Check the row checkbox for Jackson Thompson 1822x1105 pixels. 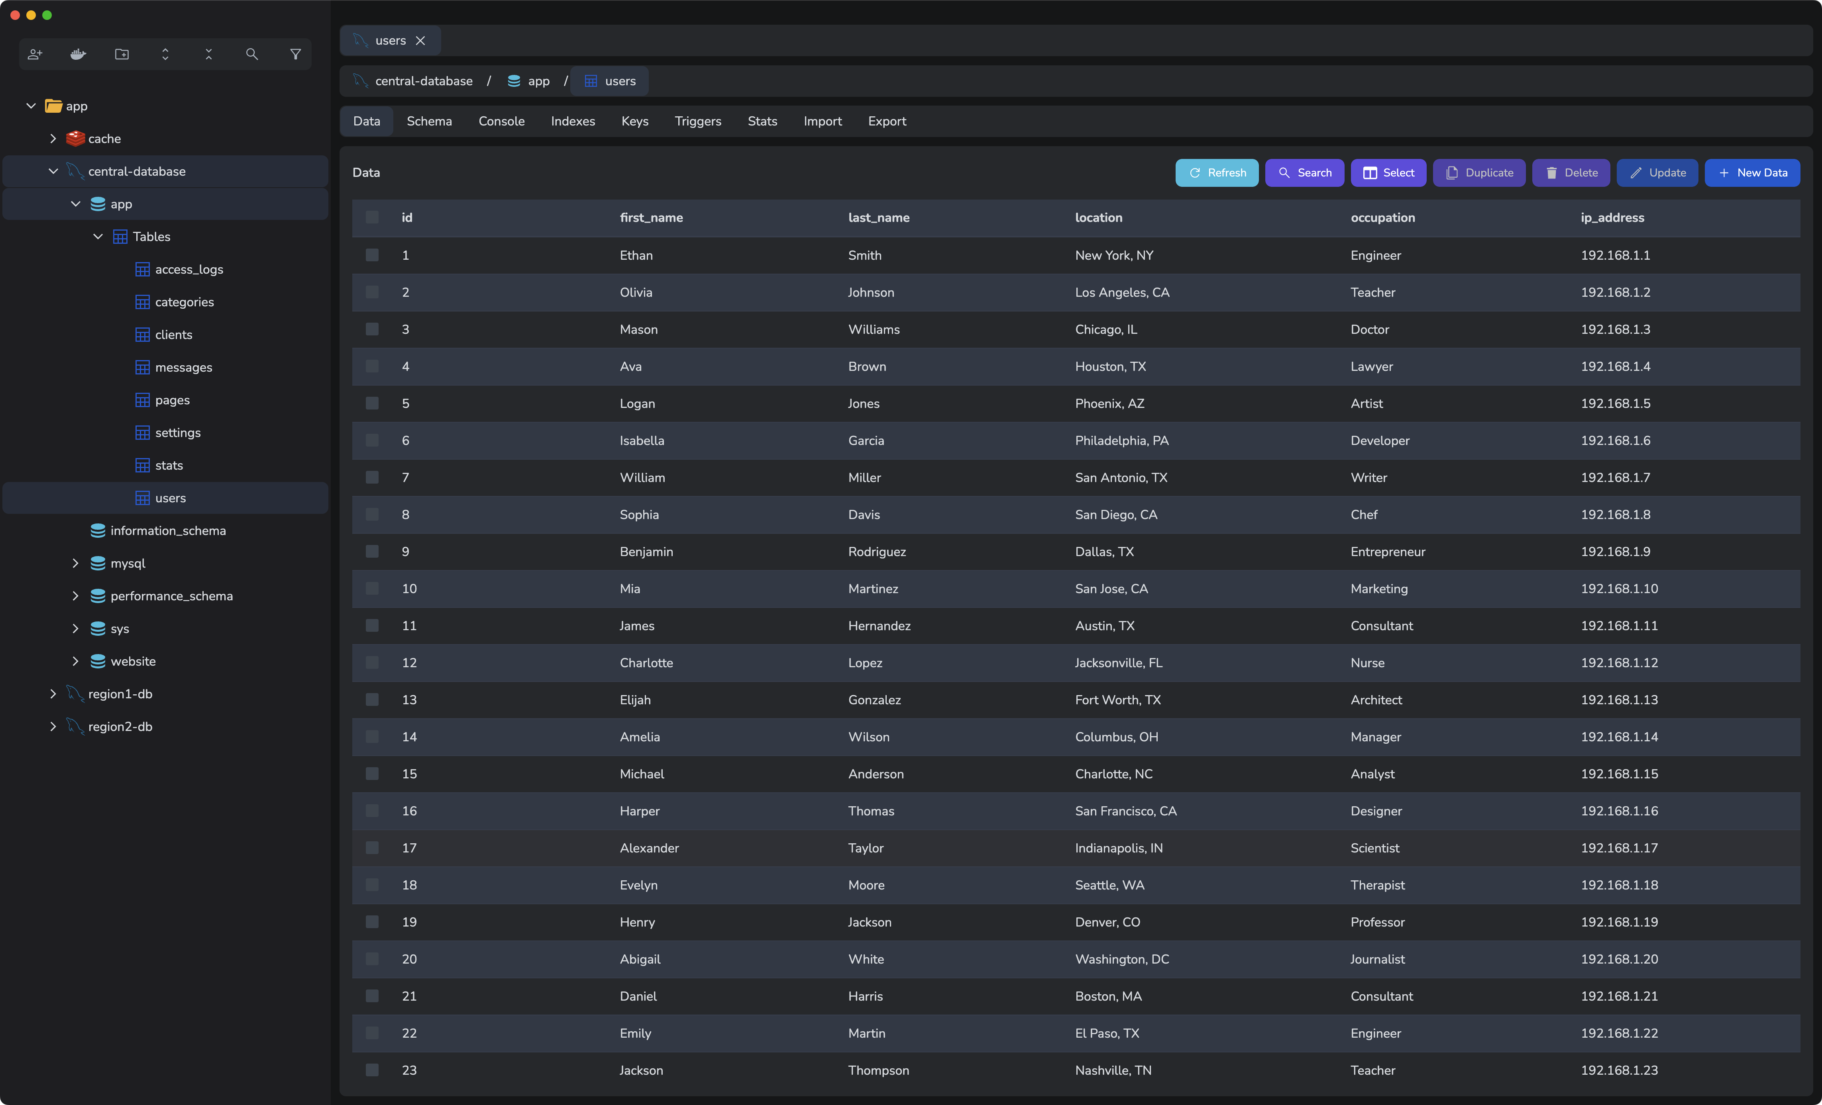pos(372,1070)
